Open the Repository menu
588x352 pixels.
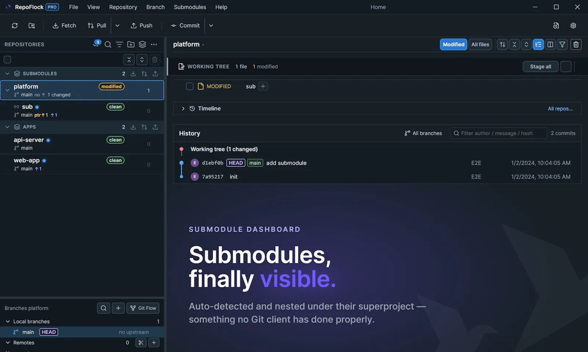point(123,7)
